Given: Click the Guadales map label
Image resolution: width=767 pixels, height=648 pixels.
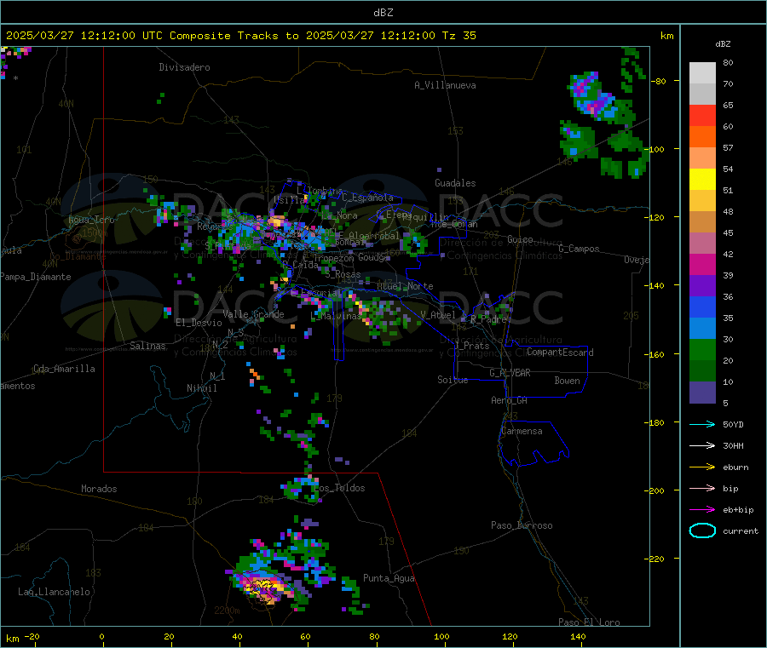Looking at the screenshot, I should click(x=455, y=183).
